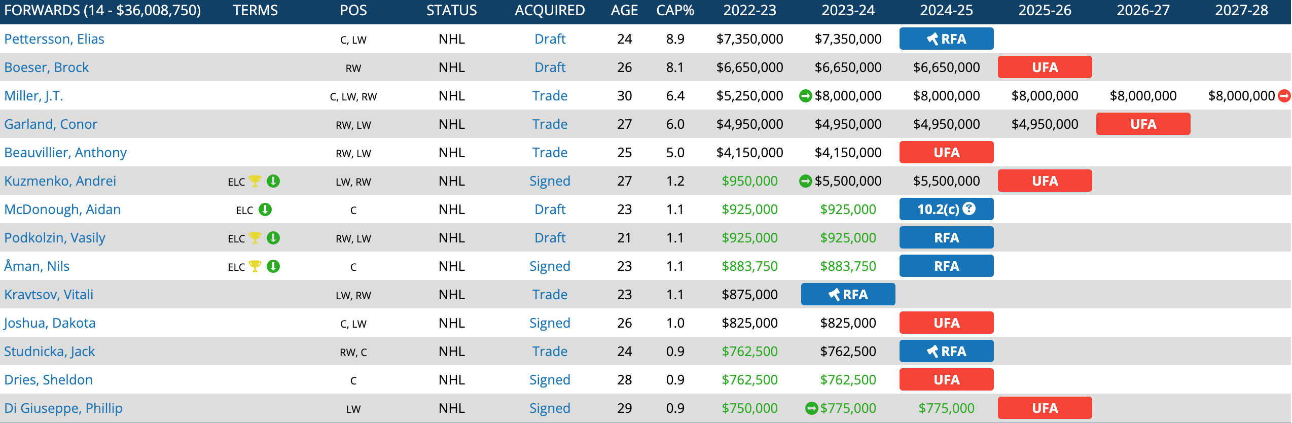This screenshot has width=1292, height=423.
Task: Click the trophy icon in Podkolzin's row
Action: (255, 237)
